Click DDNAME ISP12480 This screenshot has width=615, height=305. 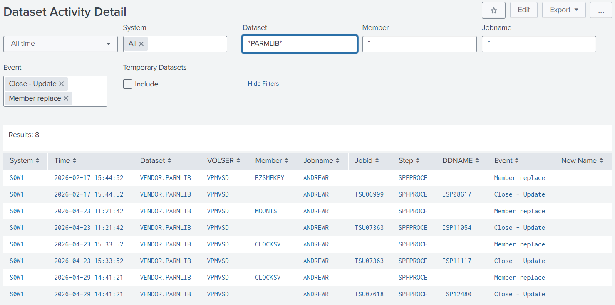tap(457, 294)
